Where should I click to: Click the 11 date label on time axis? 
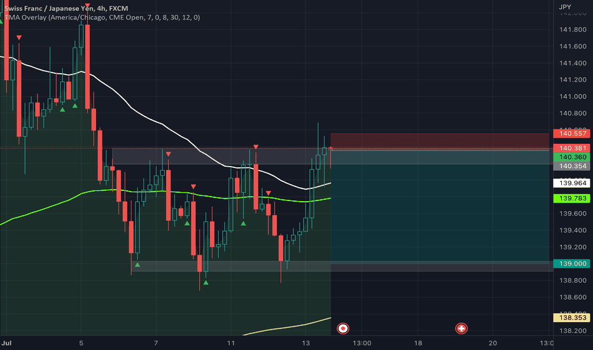[x=231, y=343]
